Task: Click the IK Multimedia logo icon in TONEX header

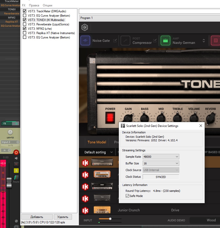Action: [x=85, y=27]
